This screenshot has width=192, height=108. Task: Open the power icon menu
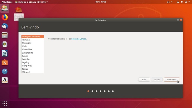pyautogui.click(x=186, y=2)
